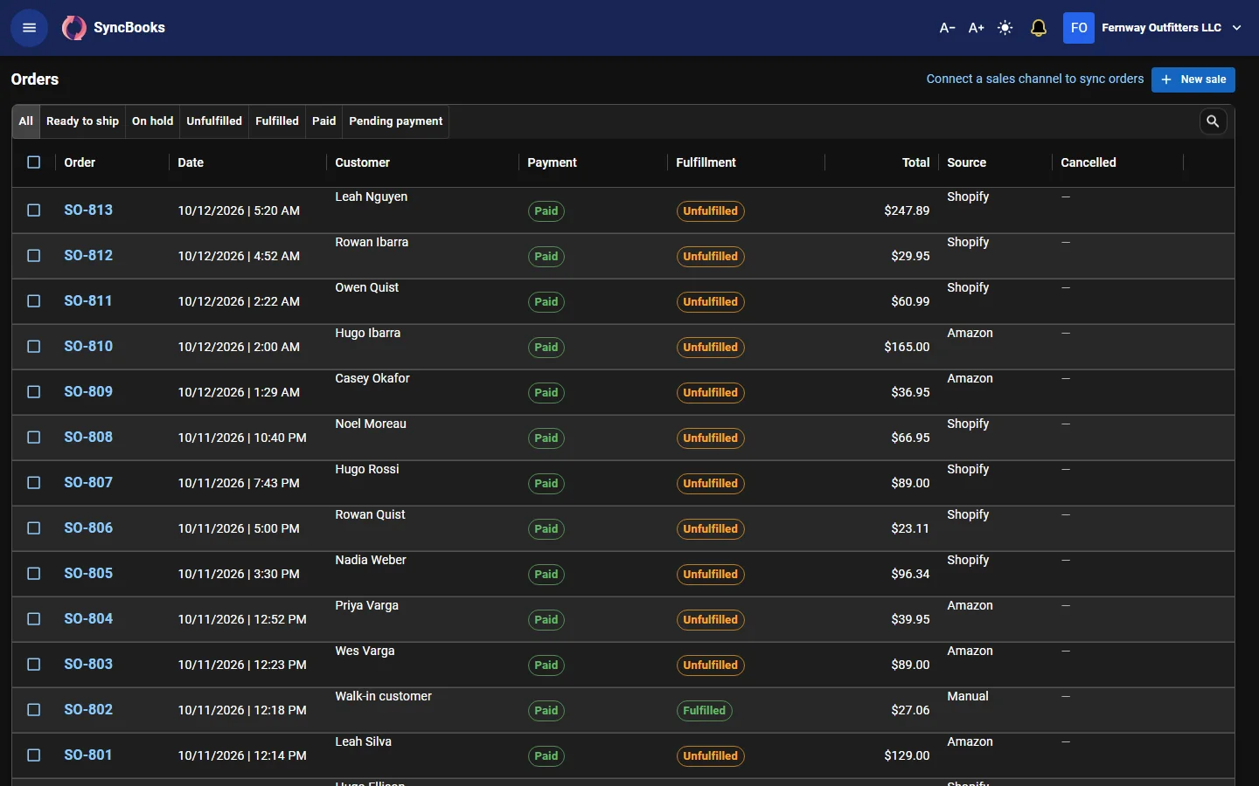Expand Fernway Outfitters LLC account dropdown

(x=1172, y=28)
